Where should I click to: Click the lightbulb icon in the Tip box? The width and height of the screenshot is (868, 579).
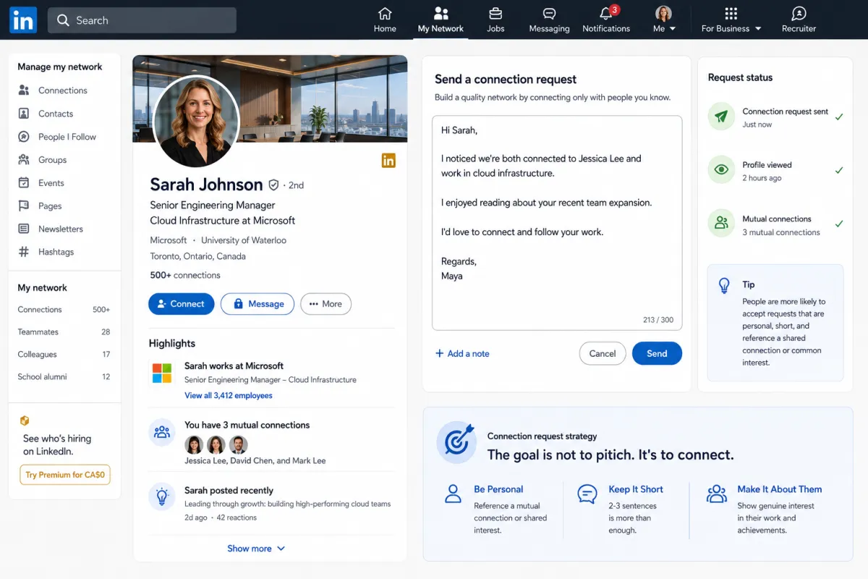point(724,286)
